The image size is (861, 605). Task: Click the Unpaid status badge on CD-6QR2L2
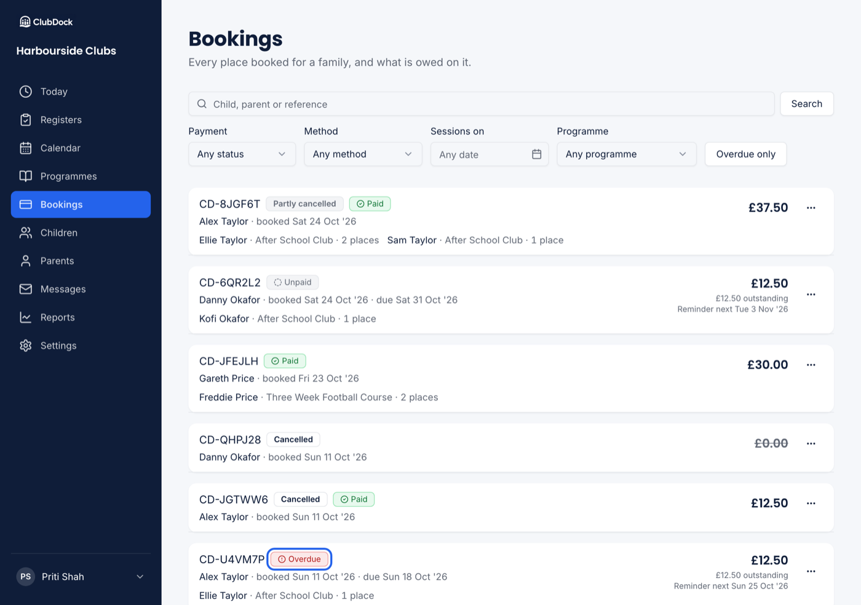(293, 283)
